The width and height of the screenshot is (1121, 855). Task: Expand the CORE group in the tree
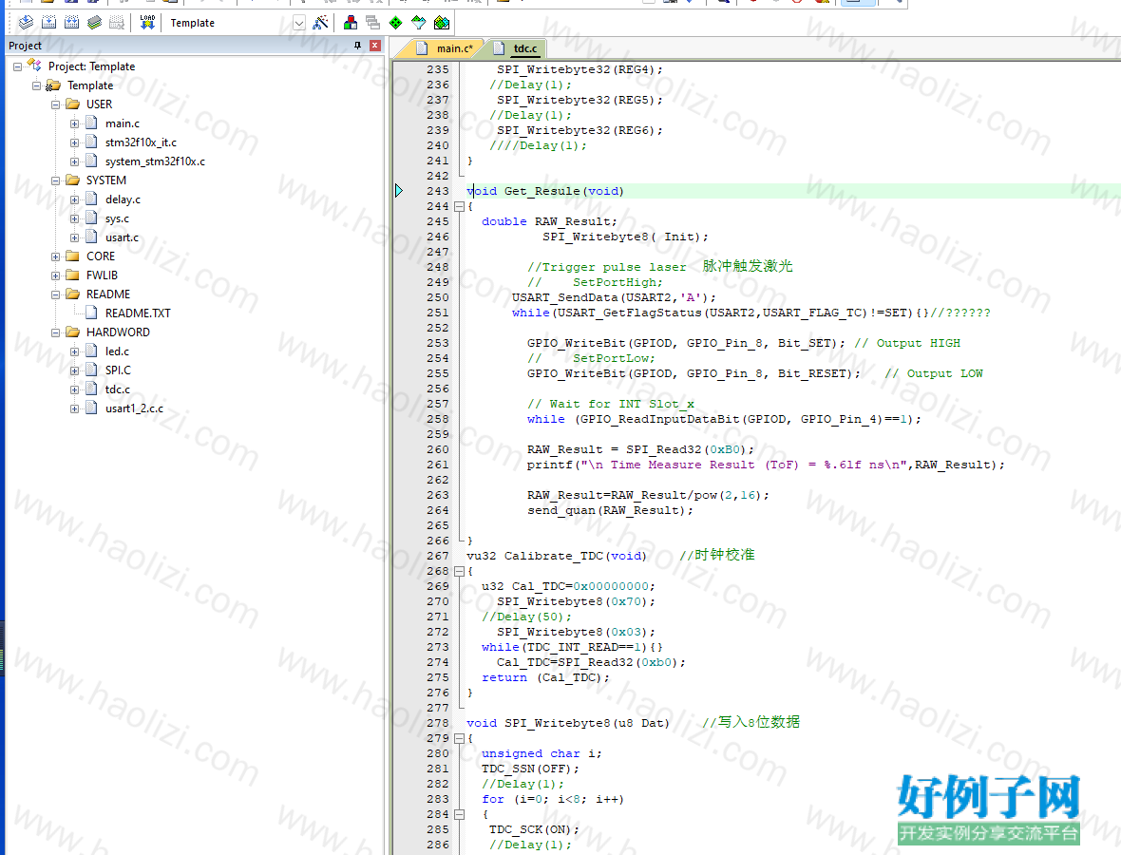pyautogui.click(x=55, y=256)
